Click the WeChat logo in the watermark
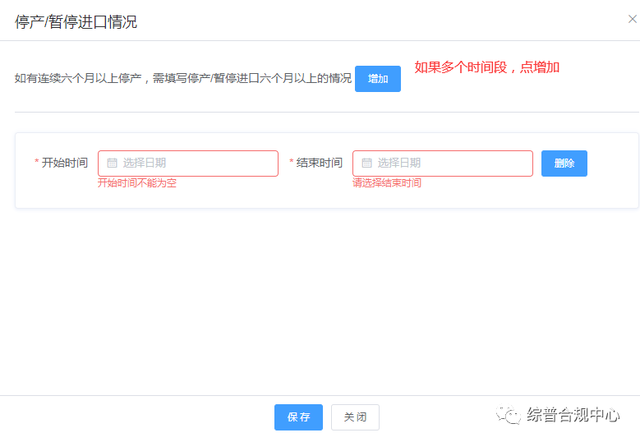The image size is (640, 442). [508, 416]
